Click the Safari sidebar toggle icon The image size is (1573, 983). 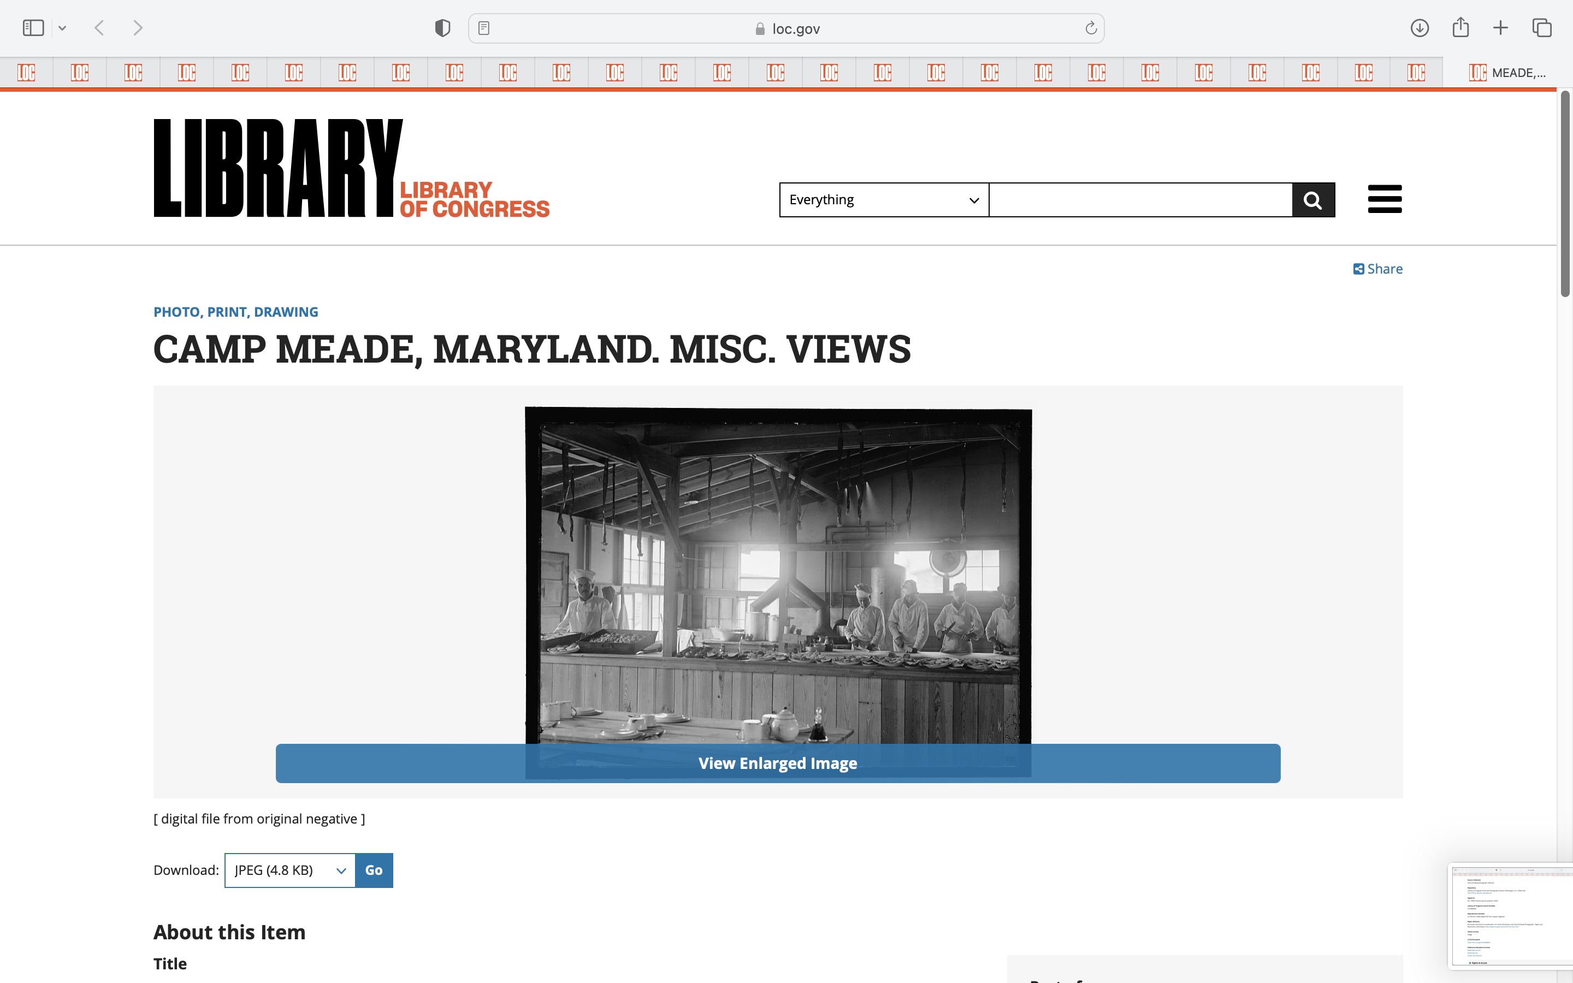pos(33,28)
